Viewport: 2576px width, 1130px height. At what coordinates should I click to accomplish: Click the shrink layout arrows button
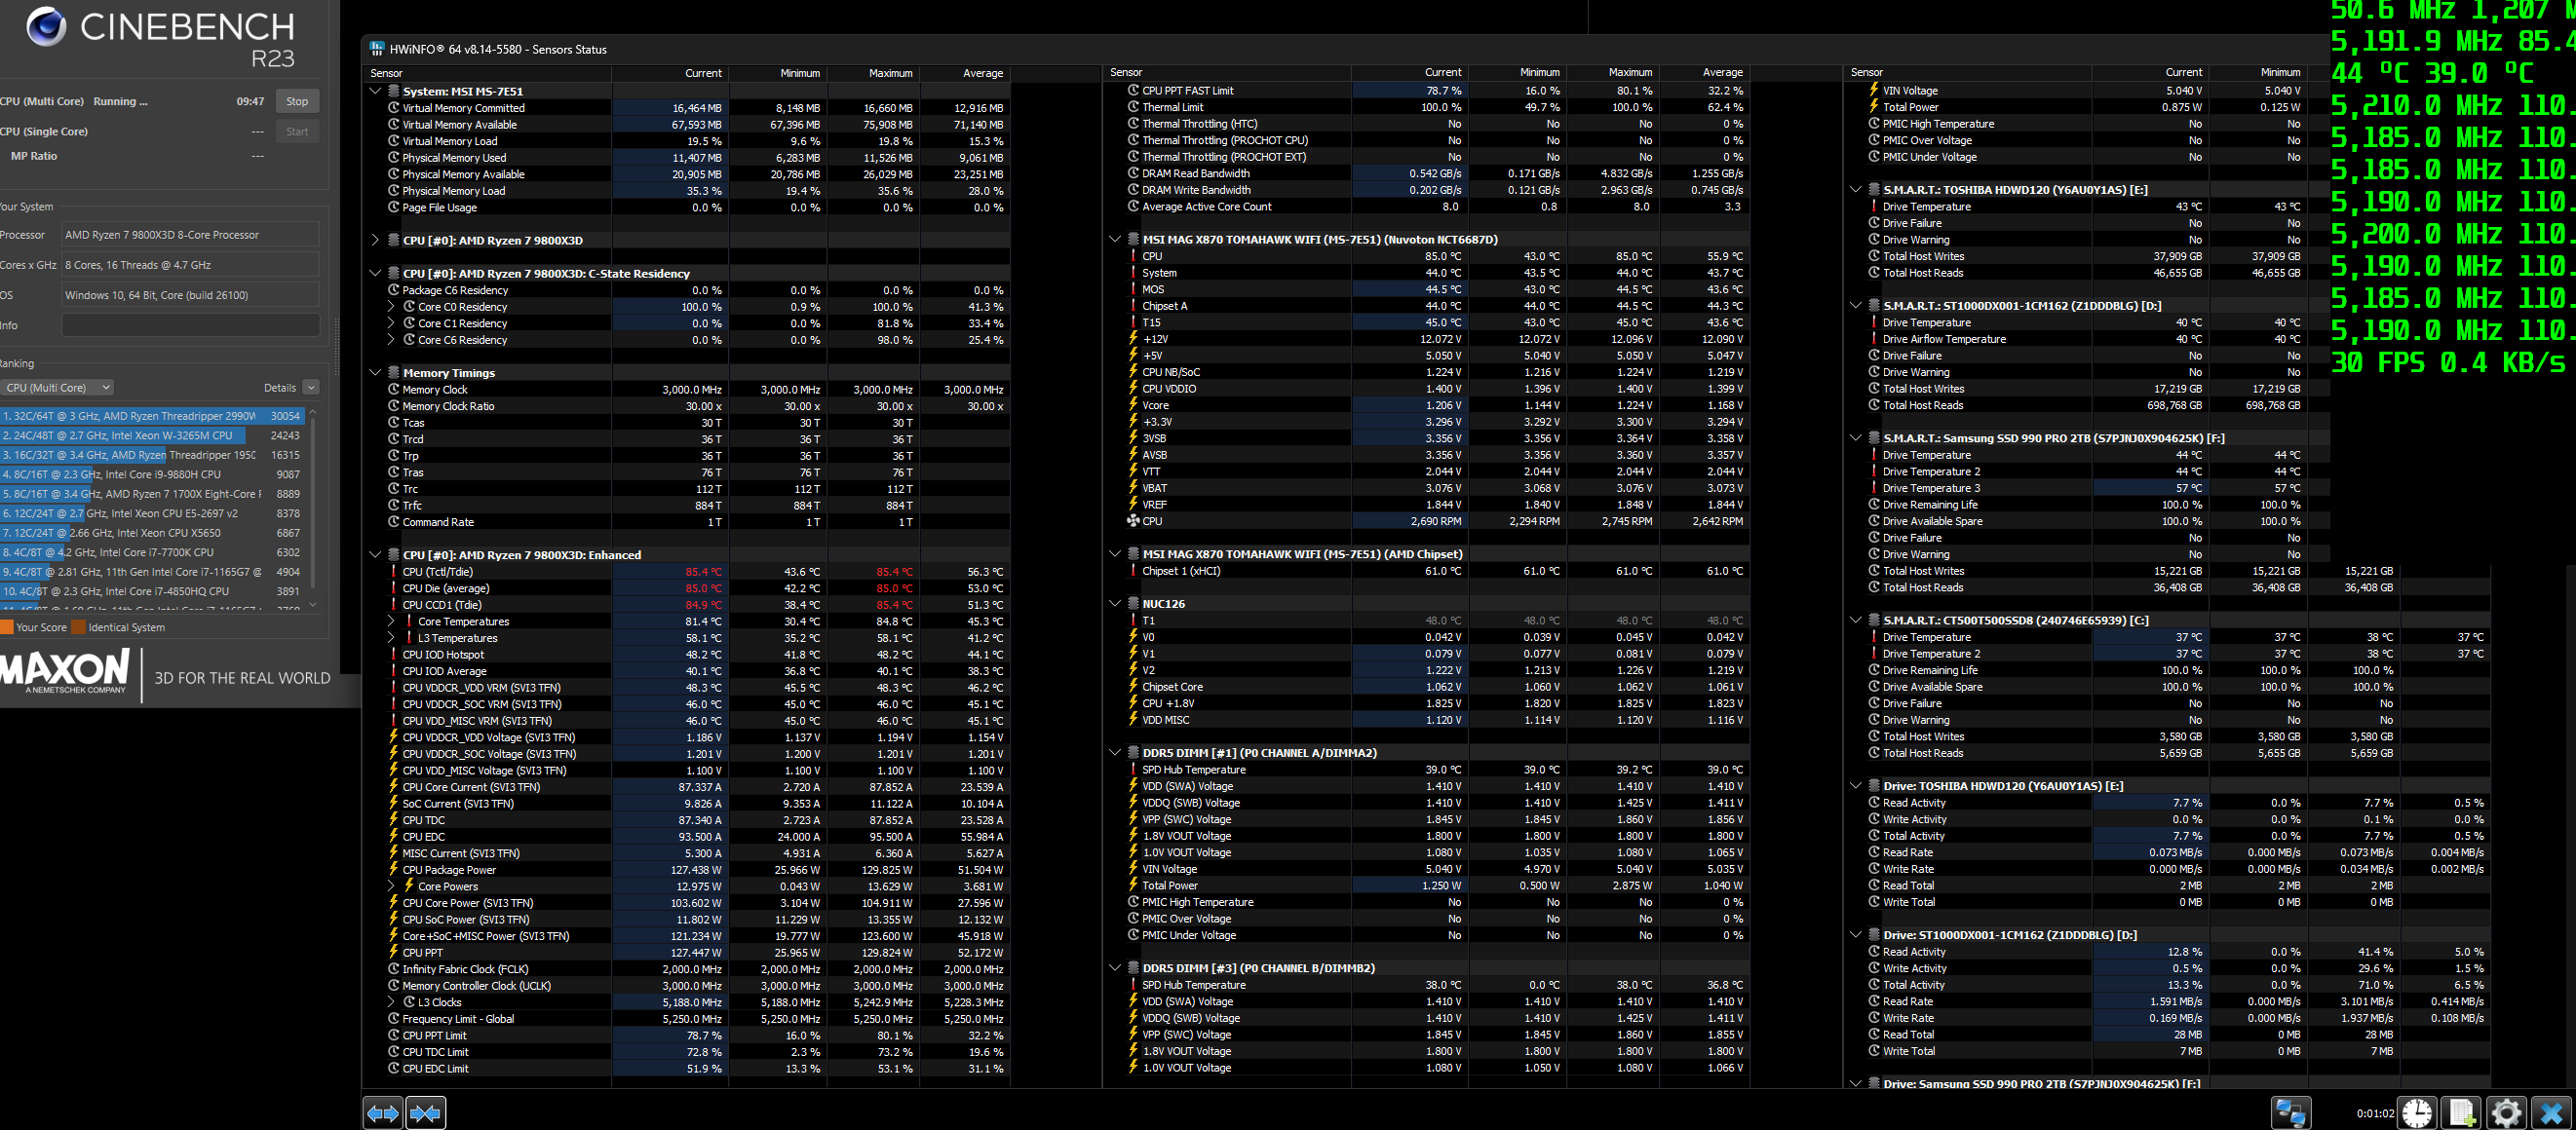(426, 1112)
